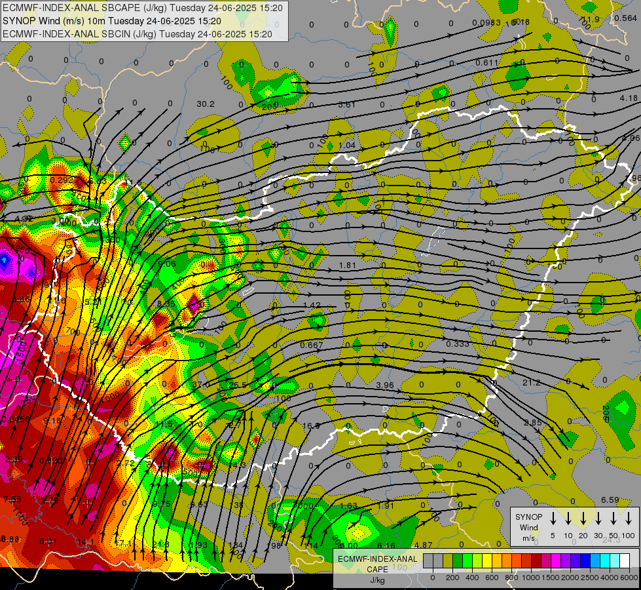
Task: Click the '4.87' value on the map
Action: tap(423, 545)
